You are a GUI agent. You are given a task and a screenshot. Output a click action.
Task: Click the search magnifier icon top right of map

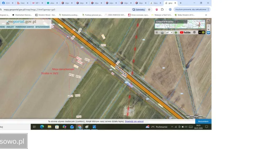tap(208, 21)
